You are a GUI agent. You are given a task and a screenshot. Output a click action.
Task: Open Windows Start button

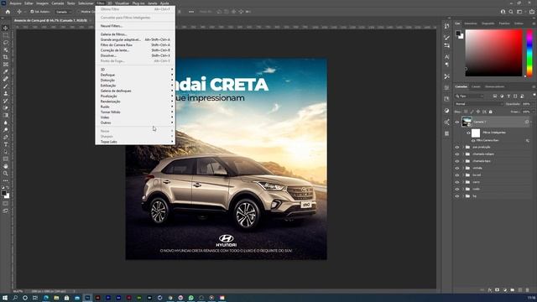pos(5,298)
